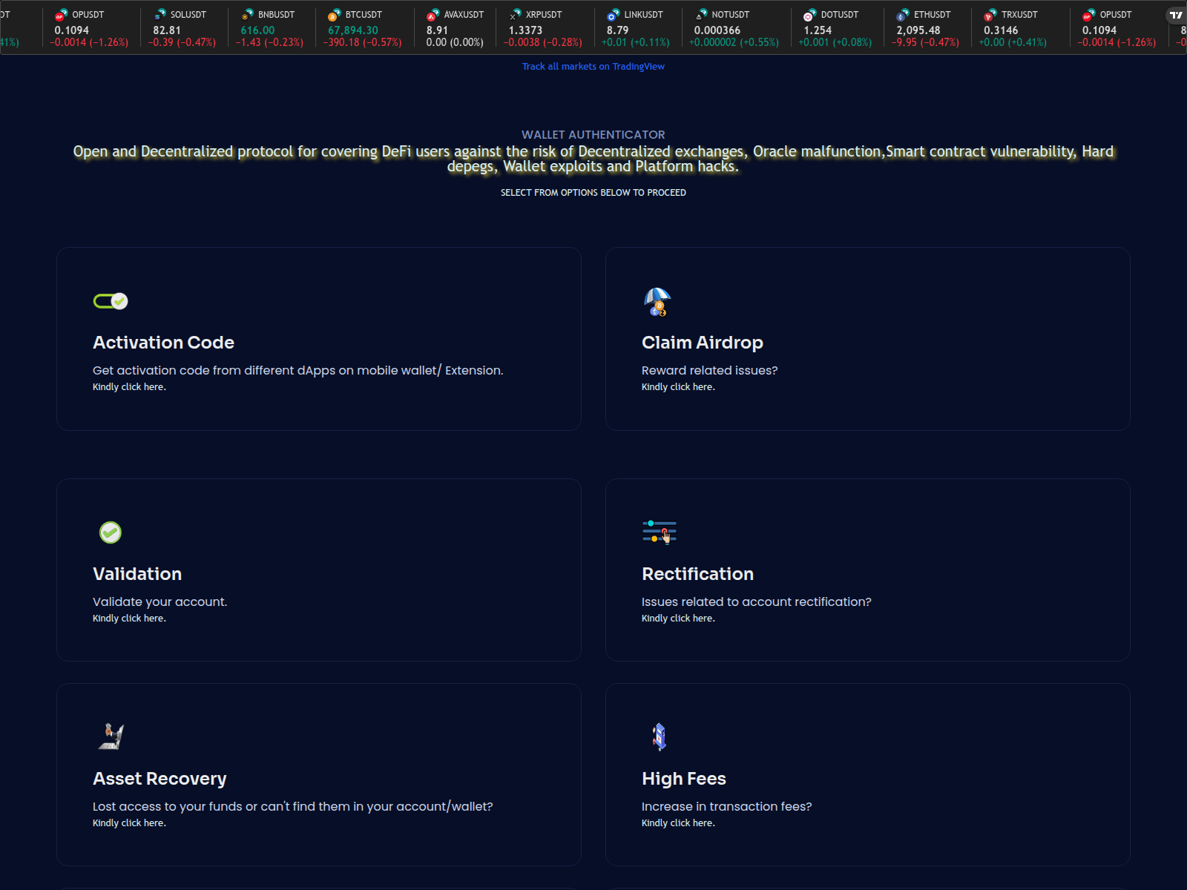Follow 'Track all markets on TradingView' link
The width and height of the screenshot is (1187, 890).
(593, 67)
